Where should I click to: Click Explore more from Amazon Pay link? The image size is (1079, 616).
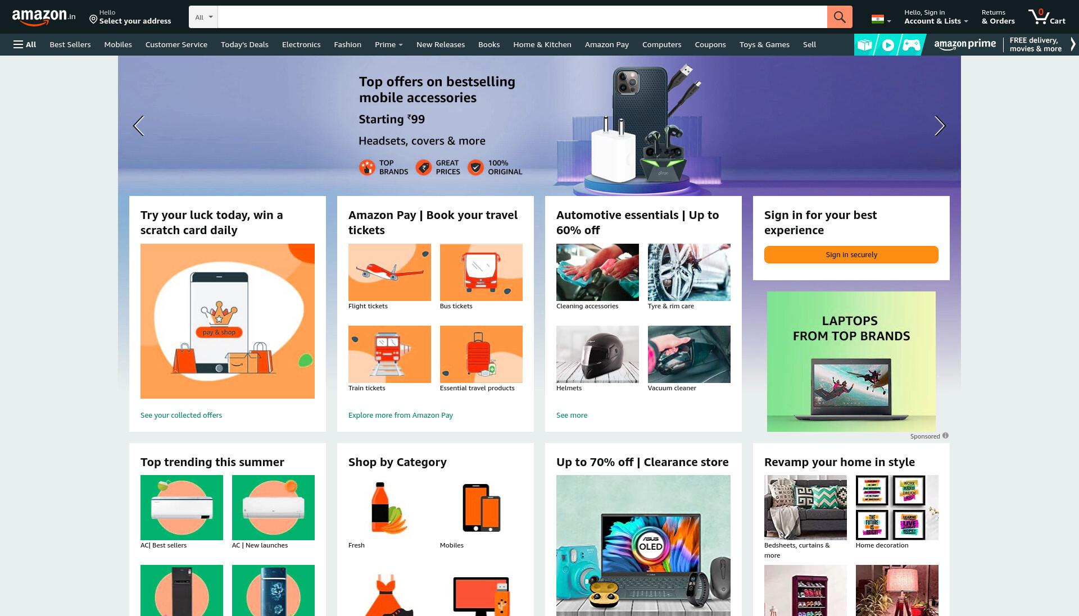(401, 415)
